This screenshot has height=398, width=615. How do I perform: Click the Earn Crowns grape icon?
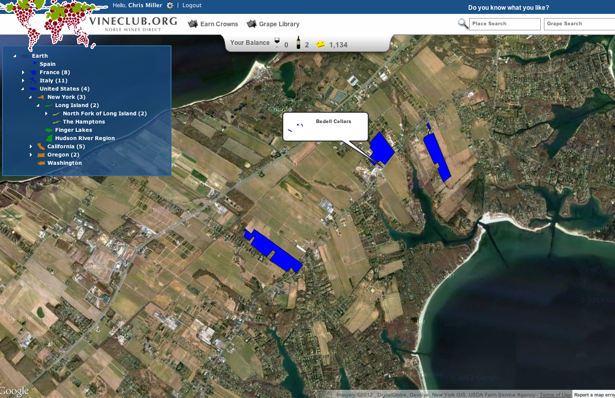193,24
